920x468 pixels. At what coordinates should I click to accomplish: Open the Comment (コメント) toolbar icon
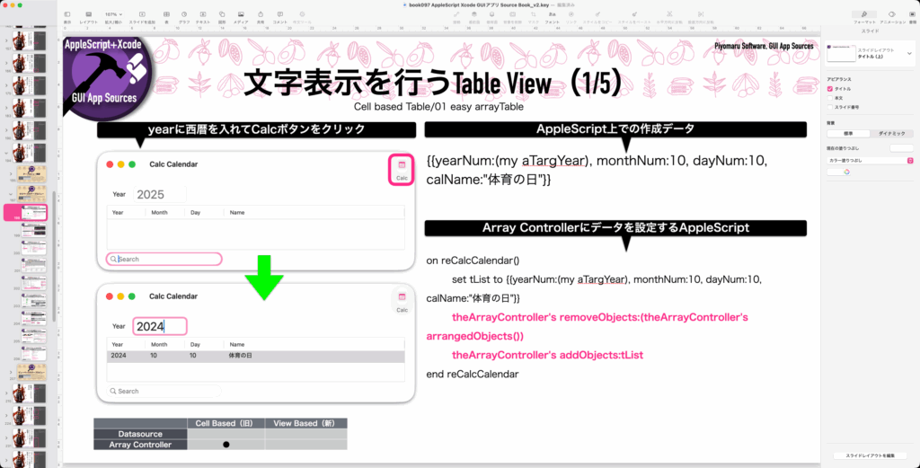(x=280, y=15)
